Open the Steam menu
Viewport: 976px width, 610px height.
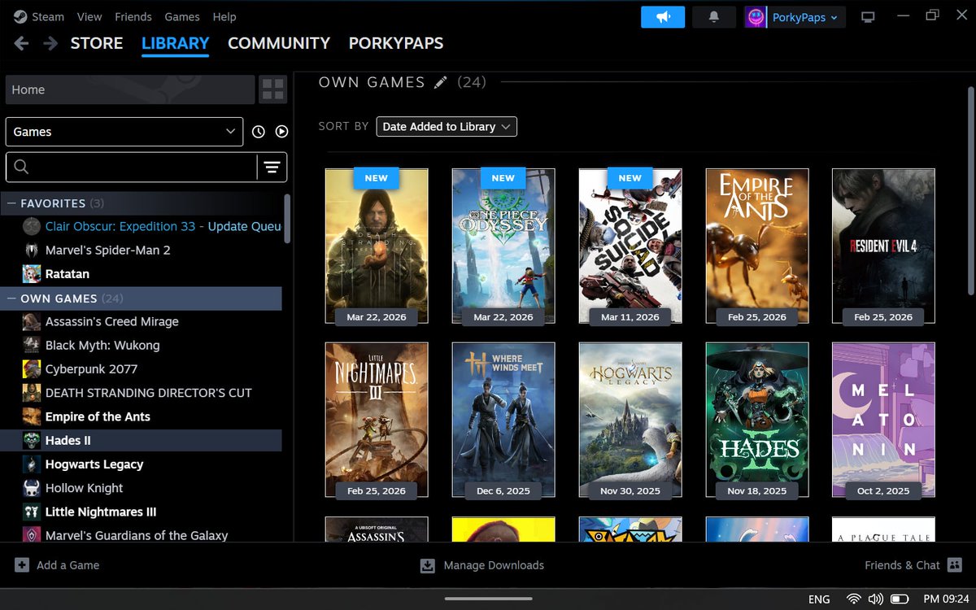click(x=39, y=16)
